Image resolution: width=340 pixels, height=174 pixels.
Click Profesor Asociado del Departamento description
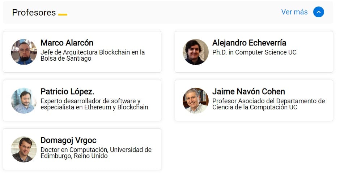(268, 104)
